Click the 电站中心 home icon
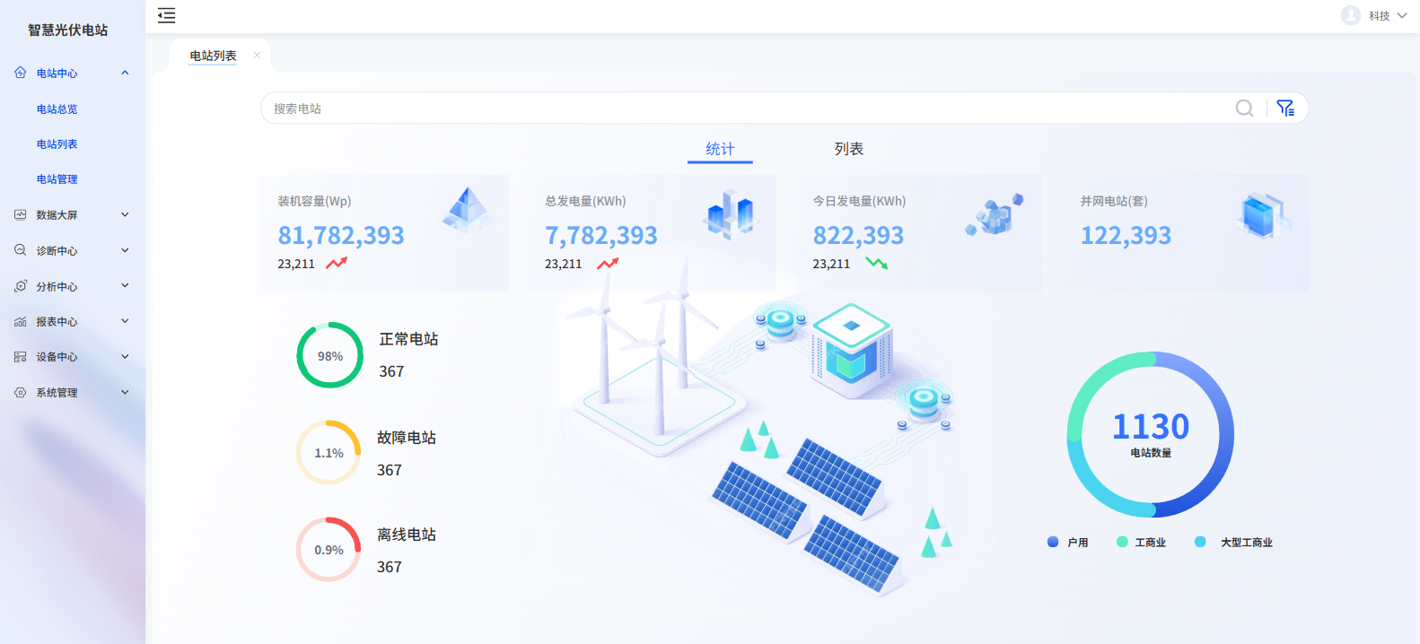The image size is (1420, 644). click(21, 73)
